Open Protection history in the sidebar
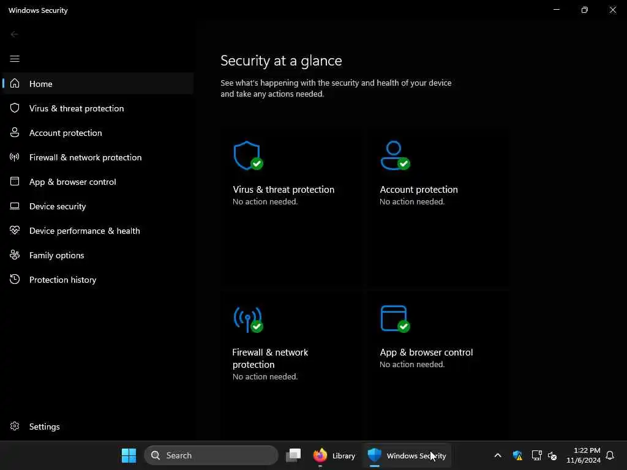Viewport: 627px width, 470px height. click(63, 280)
